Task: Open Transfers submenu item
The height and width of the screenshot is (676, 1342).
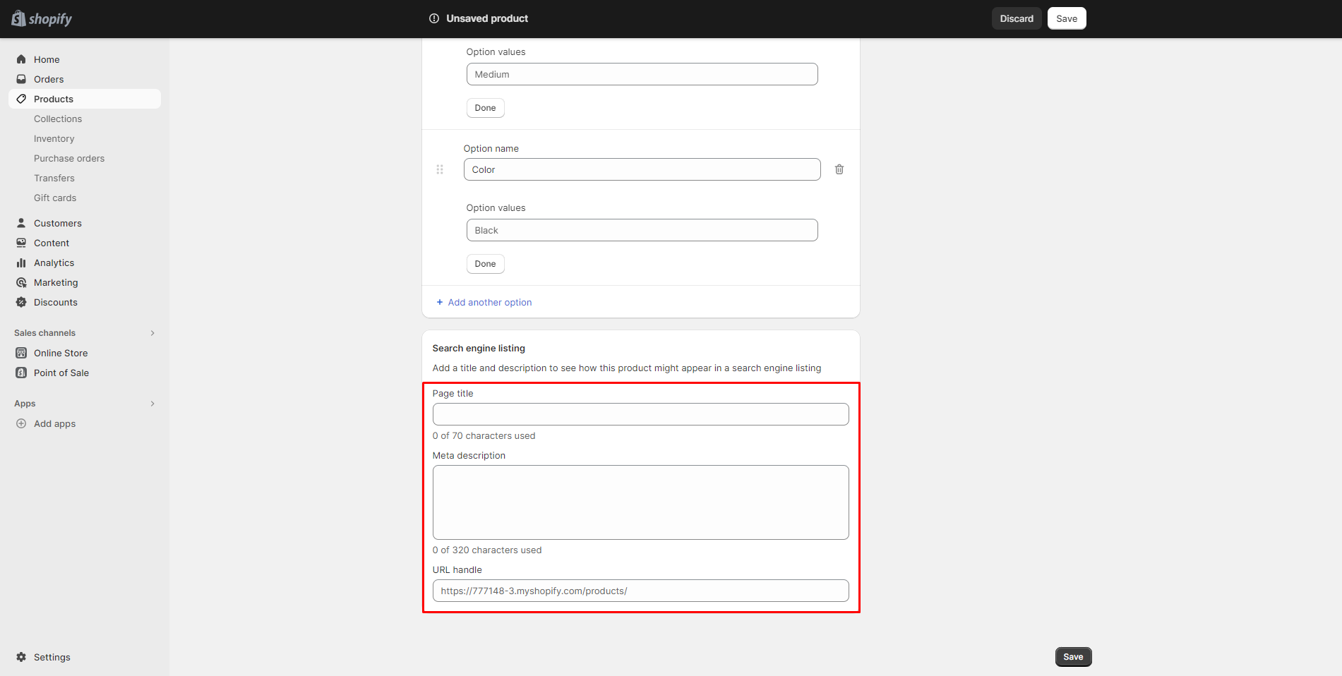Action: [x=54, y=178]
